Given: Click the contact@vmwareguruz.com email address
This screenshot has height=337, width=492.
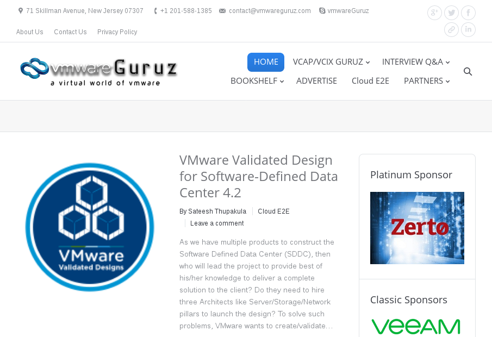Looking at the screenshot, I should 270,11.
